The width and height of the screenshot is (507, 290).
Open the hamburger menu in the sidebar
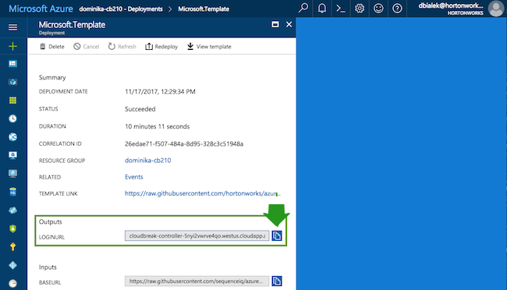click(x=12, y=27)
